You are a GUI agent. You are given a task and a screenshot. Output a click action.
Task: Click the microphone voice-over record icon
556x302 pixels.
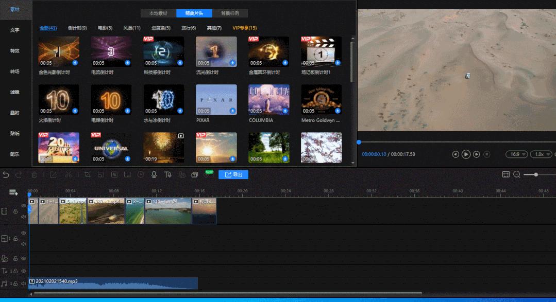coord(154,175)
